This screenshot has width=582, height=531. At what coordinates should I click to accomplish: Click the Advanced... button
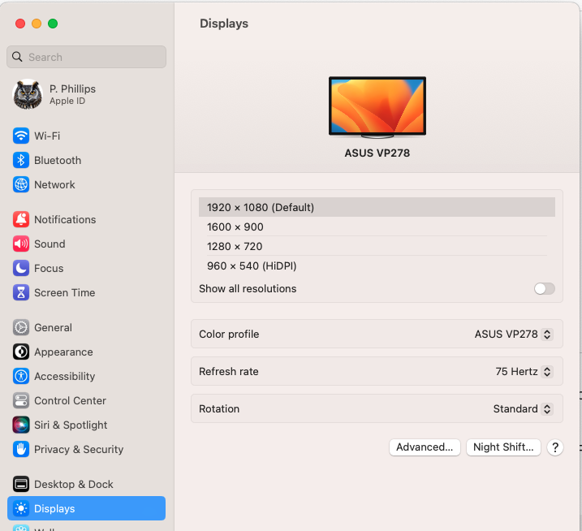(425, 447)
